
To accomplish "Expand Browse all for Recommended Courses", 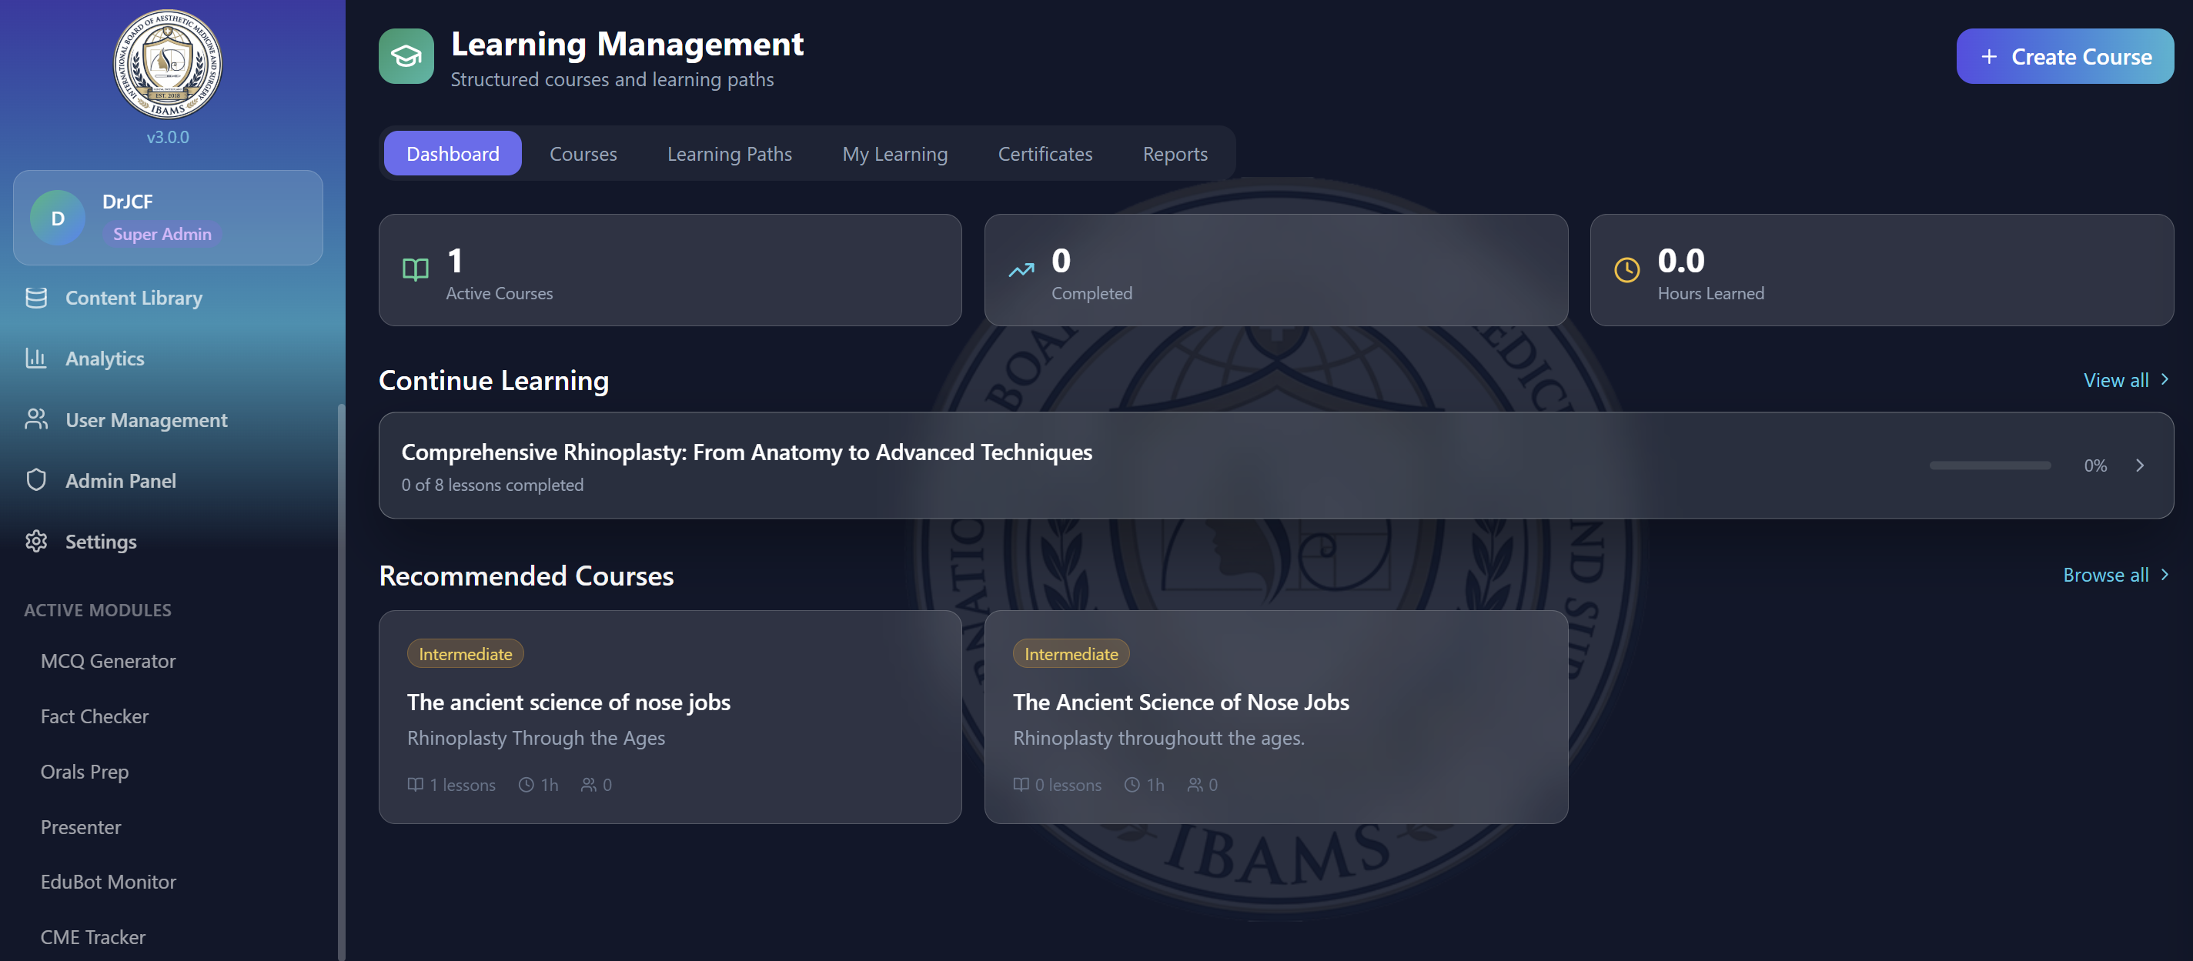I will pos(2114,576).
